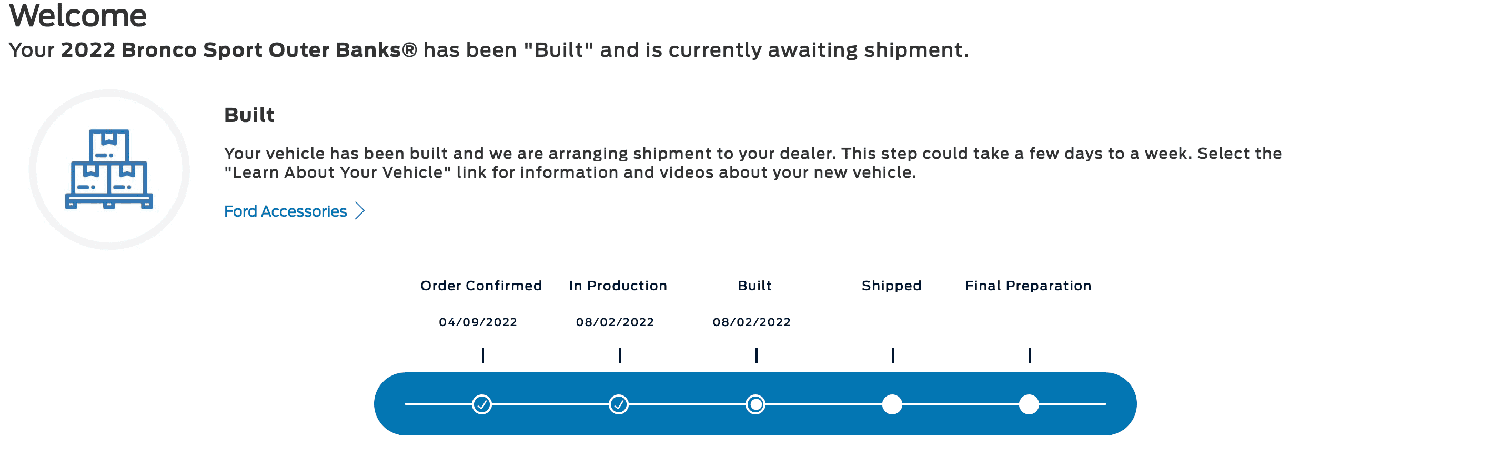Click the chevron arrow beside Ford Accessories
1511x467 pixels.
pyautogui.click(x=360, y=211)
